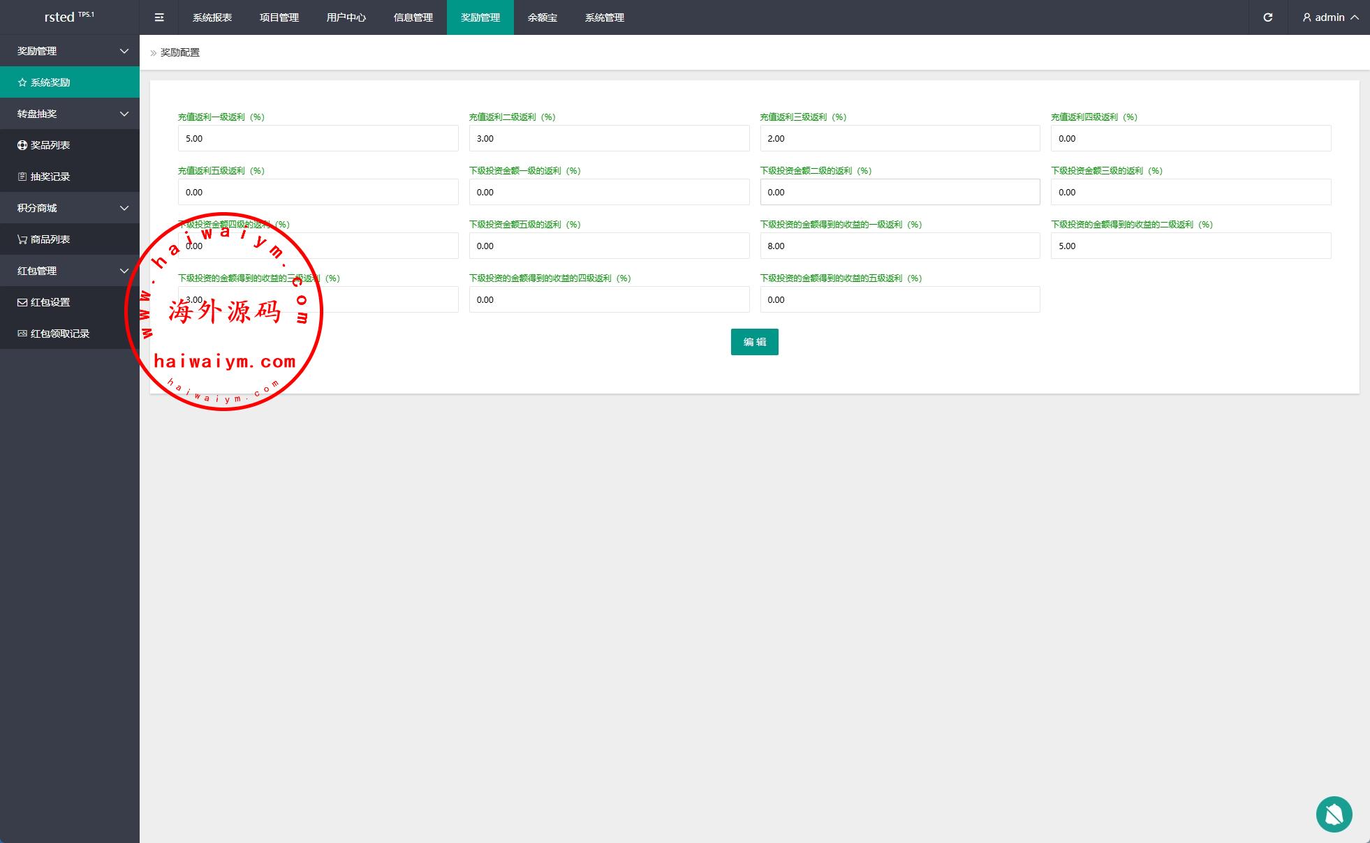The height and width of the screenshot is (843, 1370).
Task: Focus the 下级投资的金额得到的收益的一级返利 field
Action: pyautogui.click(x=899, y=246)
